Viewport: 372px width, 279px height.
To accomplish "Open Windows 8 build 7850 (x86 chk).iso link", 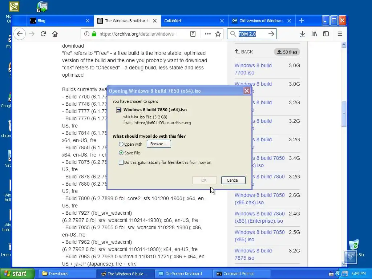I will (x=259, y=199).
